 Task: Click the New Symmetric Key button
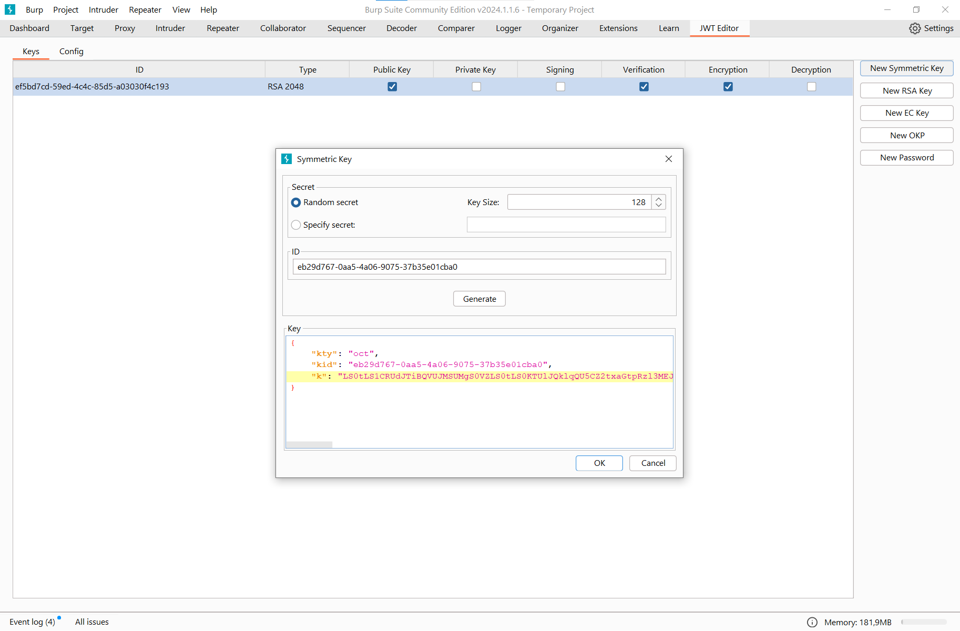906,68
